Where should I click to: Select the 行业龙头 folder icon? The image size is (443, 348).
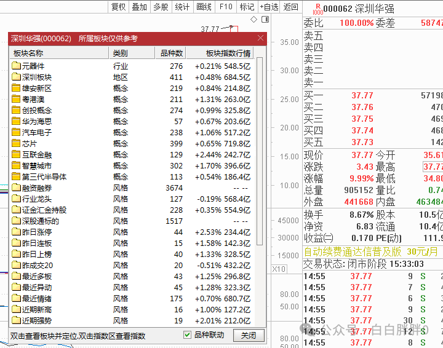click(x=17, y=199)
